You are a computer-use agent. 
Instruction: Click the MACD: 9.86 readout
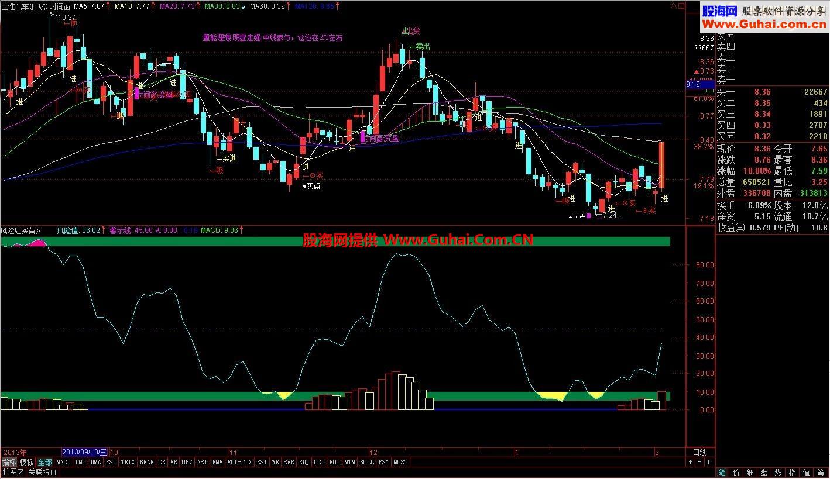(219, 230)
